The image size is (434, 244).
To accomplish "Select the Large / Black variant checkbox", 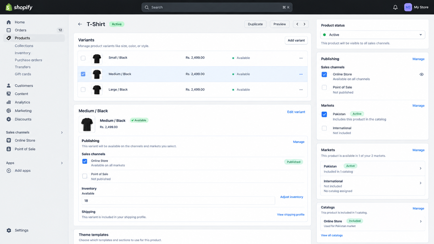I will (83, 89).
